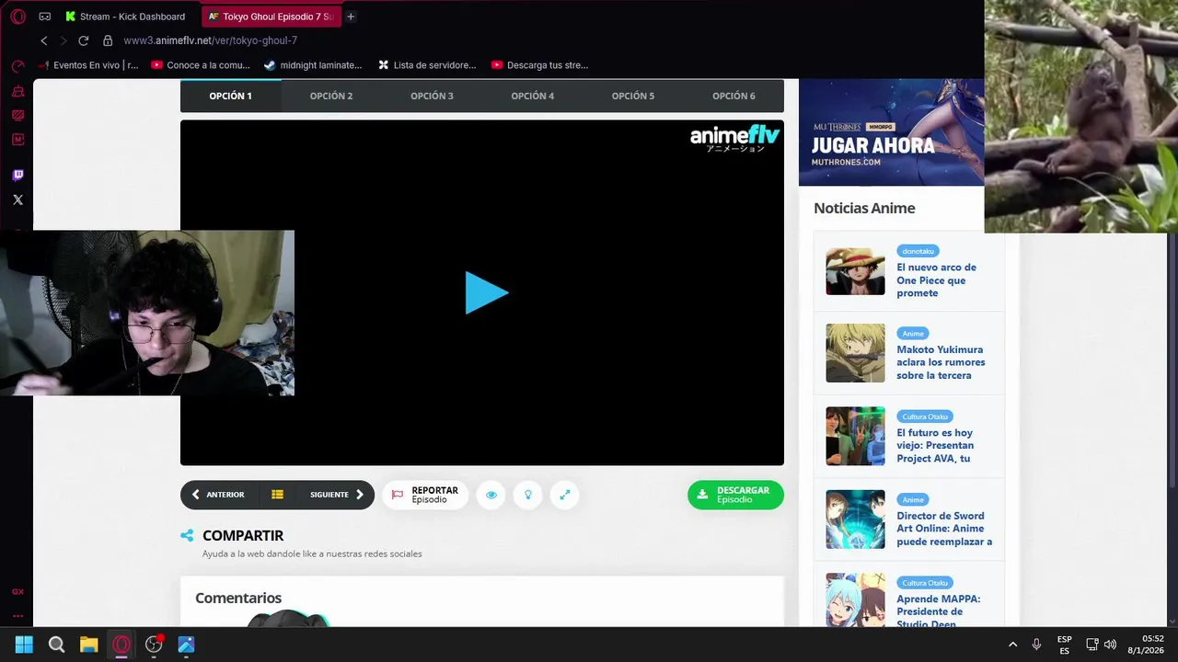Image resolution: width=1178 pixels, height=662 pixels.
Task: Select OPCIÓN 5 server tab
Action: [633, 96]
